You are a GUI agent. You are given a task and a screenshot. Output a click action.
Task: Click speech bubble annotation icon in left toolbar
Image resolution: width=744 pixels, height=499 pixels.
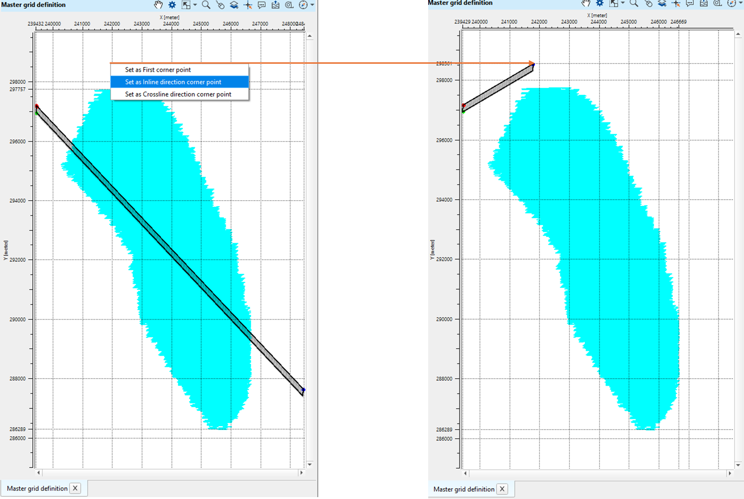(262, 5)
